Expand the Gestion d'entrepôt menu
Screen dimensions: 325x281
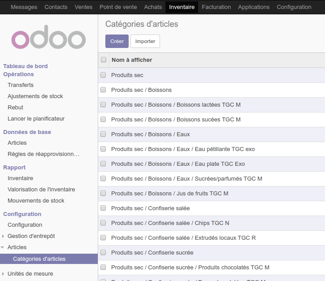pos(31,236)
